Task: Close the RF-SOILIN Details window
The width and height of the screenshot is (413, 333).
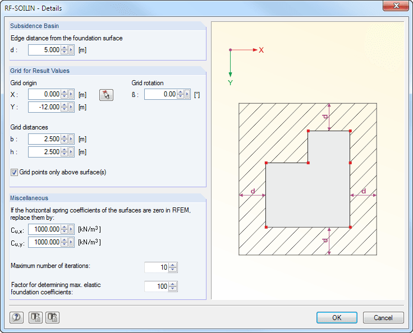Action: 396,6
